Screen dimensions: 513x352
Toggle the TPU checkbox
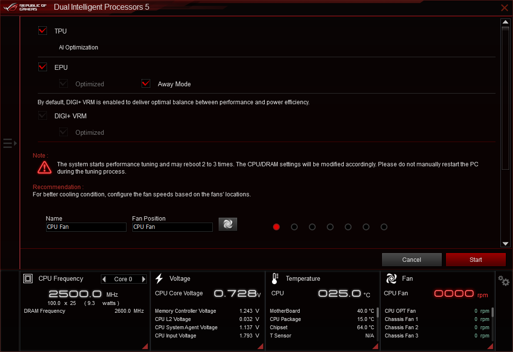(43, 31)
